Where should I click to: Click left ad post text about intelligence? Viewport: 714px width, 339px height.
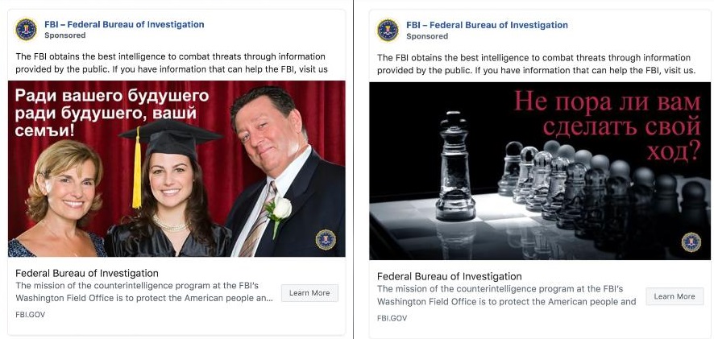171,63
